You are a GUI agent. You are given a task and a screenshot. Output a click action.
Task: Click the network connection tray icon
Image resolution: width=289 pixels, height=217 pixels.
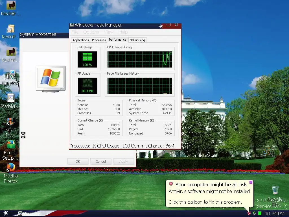[x=255, y=214]
